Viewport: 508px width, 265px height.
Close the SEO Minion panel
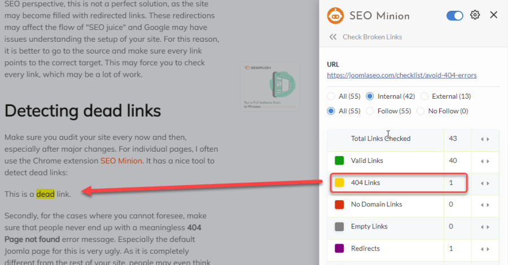(x=493, y=15)
